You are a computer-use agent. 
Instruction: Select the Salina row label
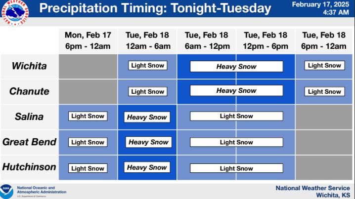[x=29, y=117]
